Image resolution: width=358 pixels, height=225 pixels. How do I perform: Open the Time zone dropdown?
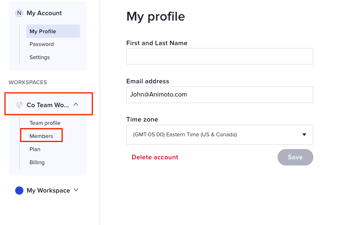219,135
